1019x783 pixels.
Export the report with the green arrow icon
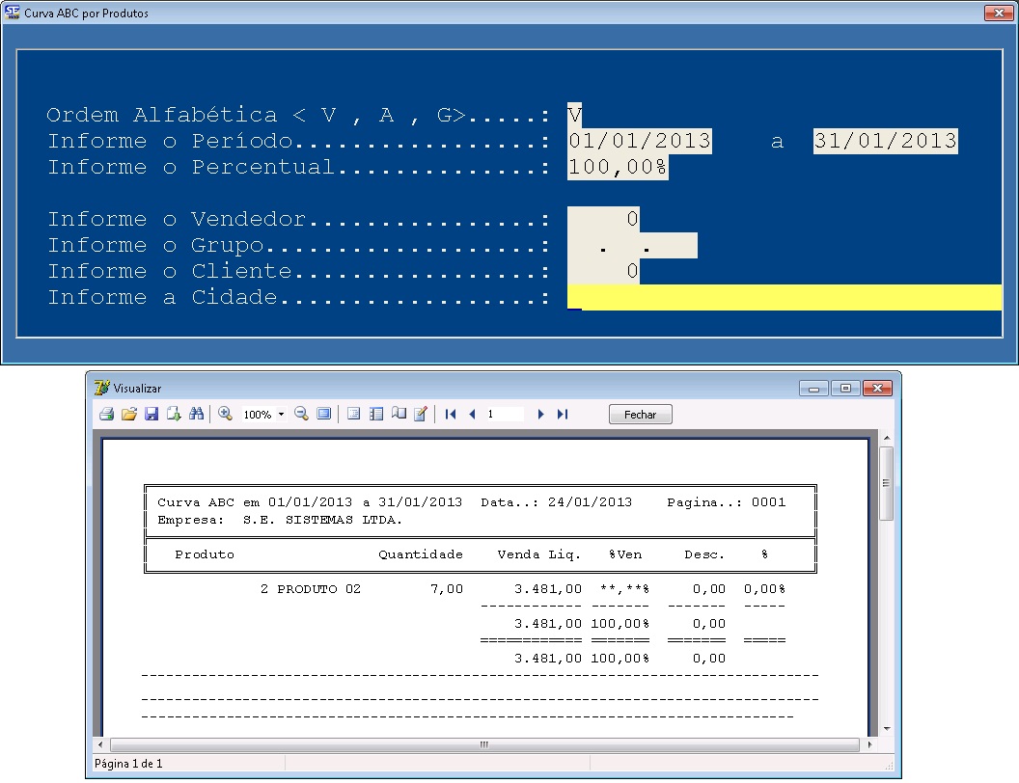[x=174, y=414]
